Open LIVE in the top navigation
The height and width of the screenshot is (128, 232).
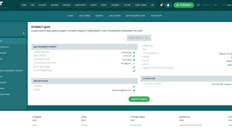pyautogui.click(x=32, y=5)
